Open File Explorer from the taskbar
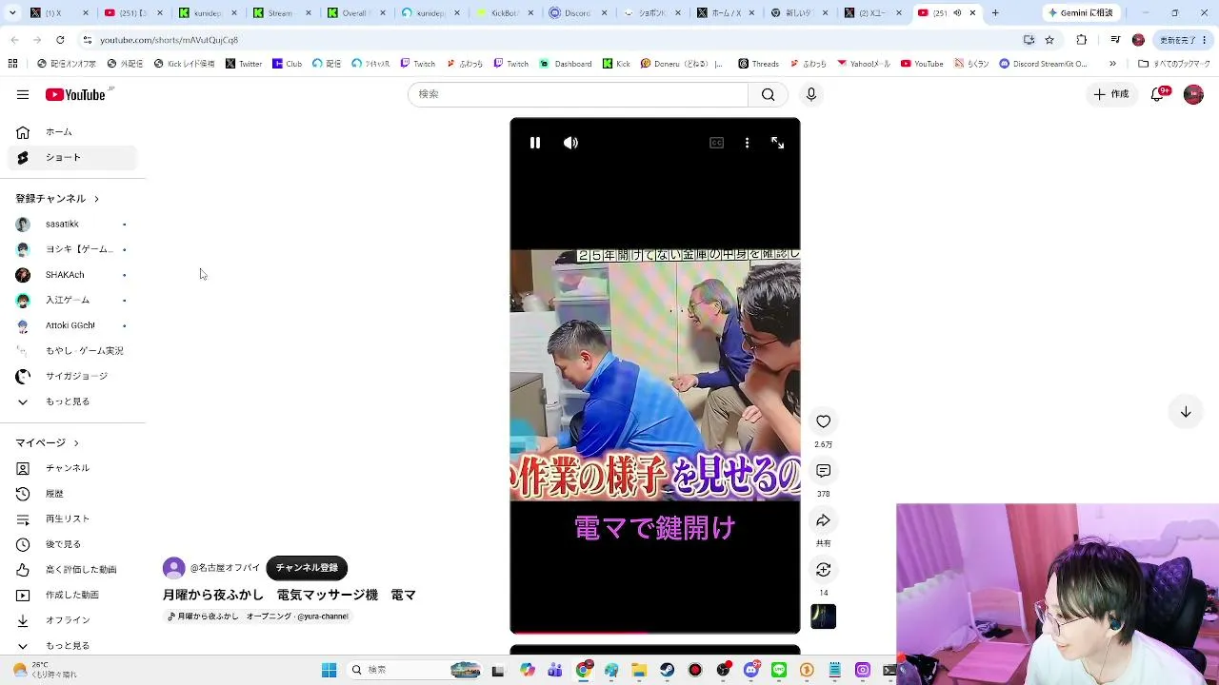1219x685 pixels. click(640, 671)
